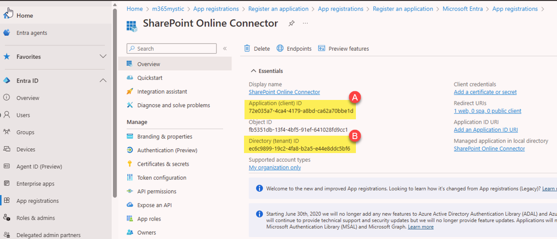Click m365mystic in the breadcrumb
Screen dimensions: 557x239
(x=168, y=9)
